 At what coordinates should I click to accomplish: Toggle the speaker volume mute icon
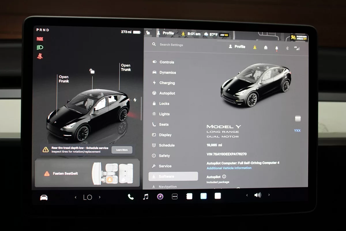[x=257, y=195]
